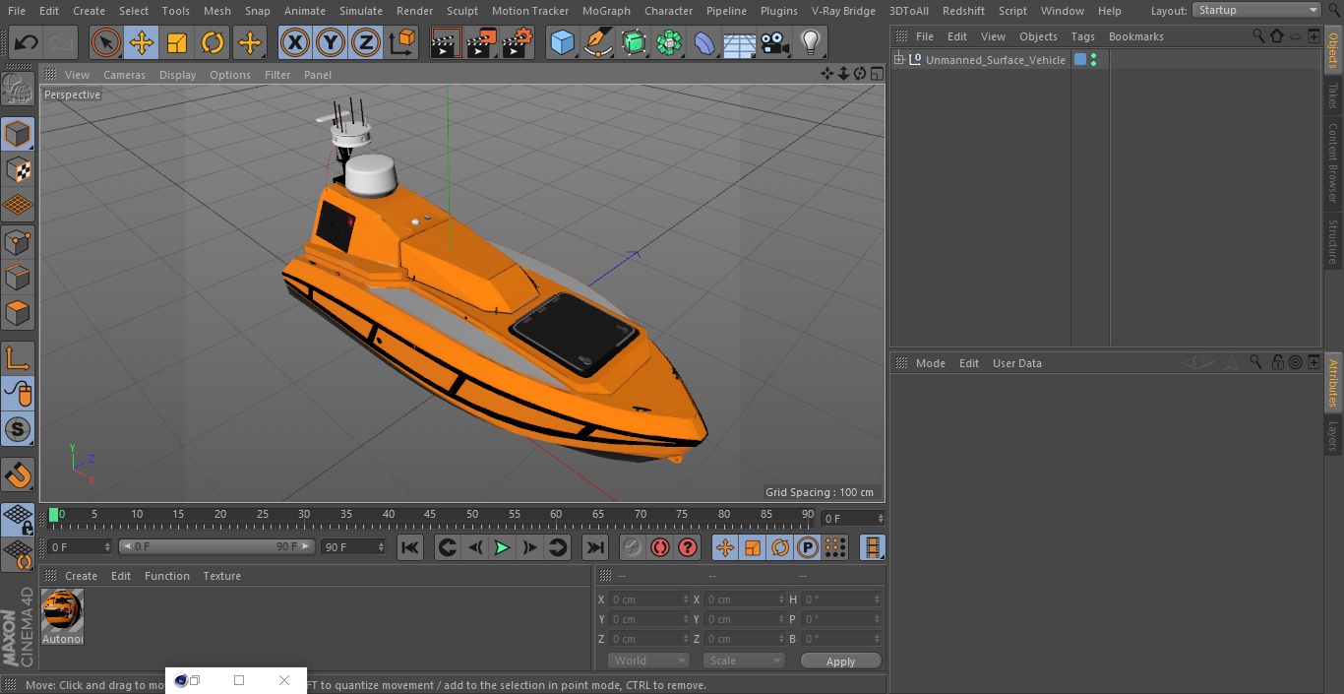Screen dimensions: 1344x694
Task: Toggle Autokeying button
Action: click(660, 547)
